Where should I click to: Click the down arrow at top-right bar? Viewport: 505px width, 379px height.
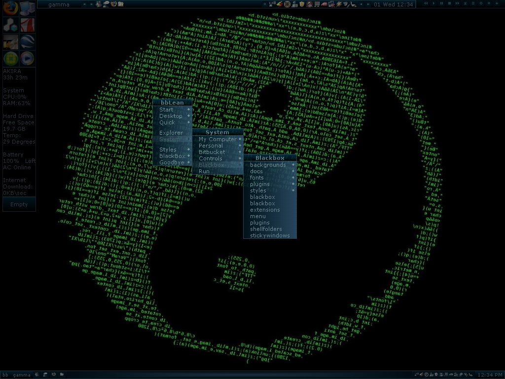tap(497, 3)
